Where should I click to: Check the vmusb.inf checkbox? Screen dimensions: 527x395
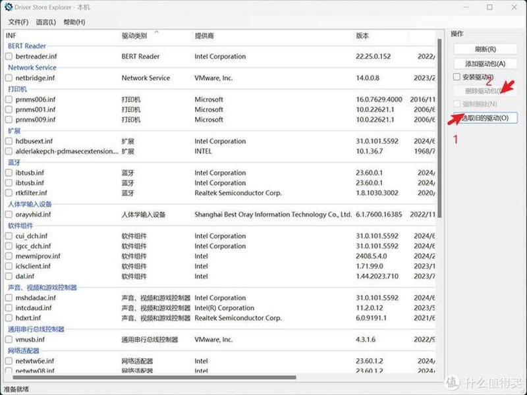(x=9, y=339)
